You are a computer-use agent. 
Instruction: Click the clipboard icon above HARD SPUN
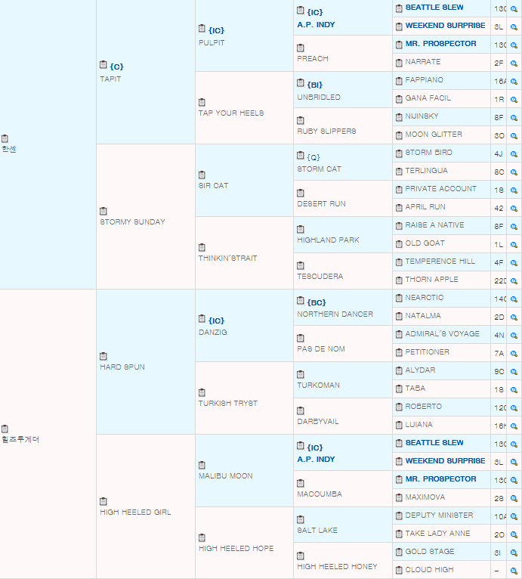click(103, 356)
